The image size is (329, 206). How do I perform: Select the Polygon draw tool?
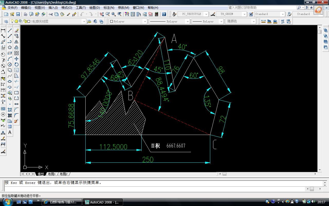click(x=10, y=47)
